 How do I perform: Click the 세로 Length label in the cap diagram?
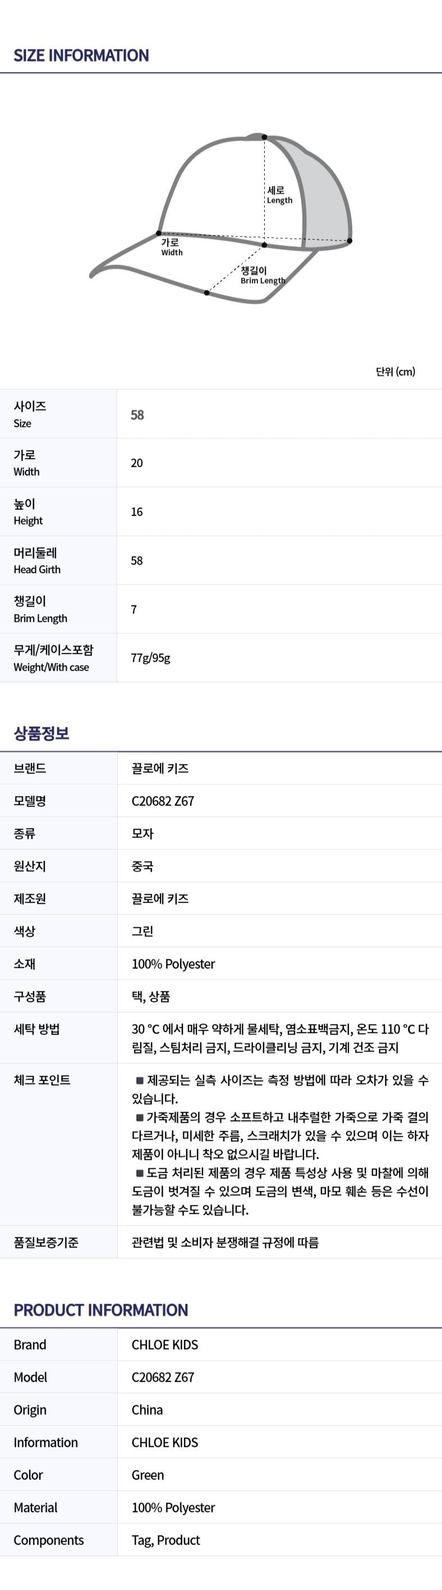click(x=279, y=195)
